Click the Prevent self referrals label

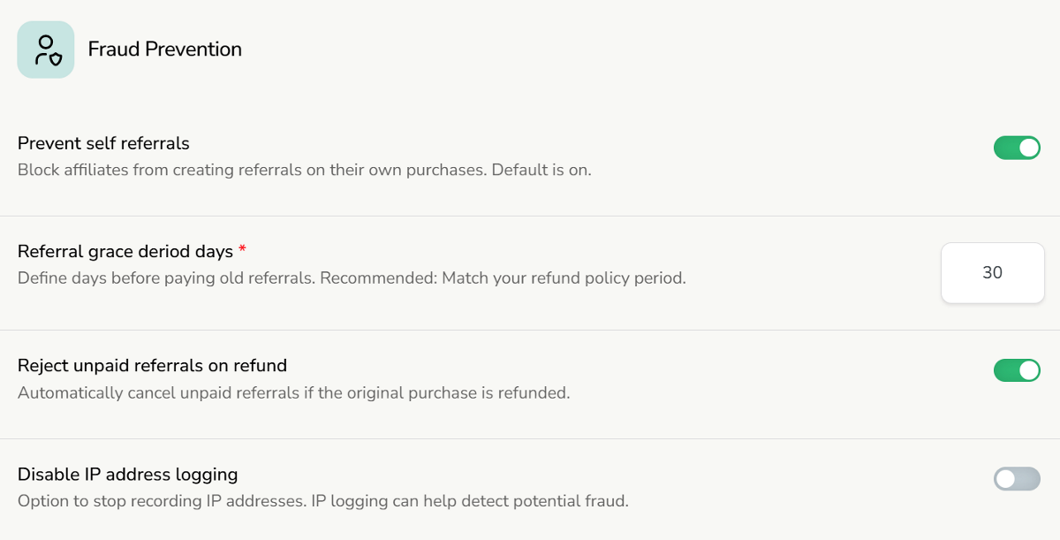[x=103, y=143]
